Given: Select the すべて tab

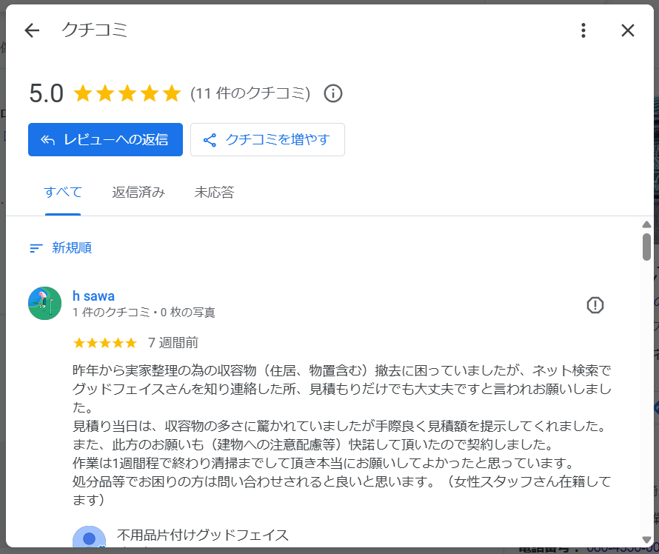Looking at the screenshot, I should 63,193.
